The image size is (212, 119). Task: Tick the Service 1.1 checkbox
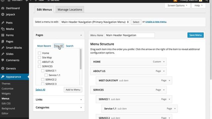click(46, 75)
